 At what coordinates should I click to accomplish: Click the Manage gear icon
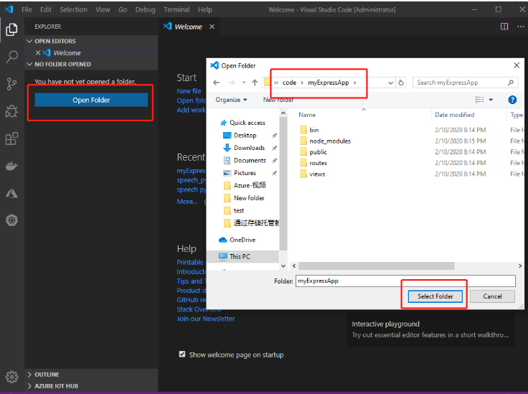click(11, 377)
